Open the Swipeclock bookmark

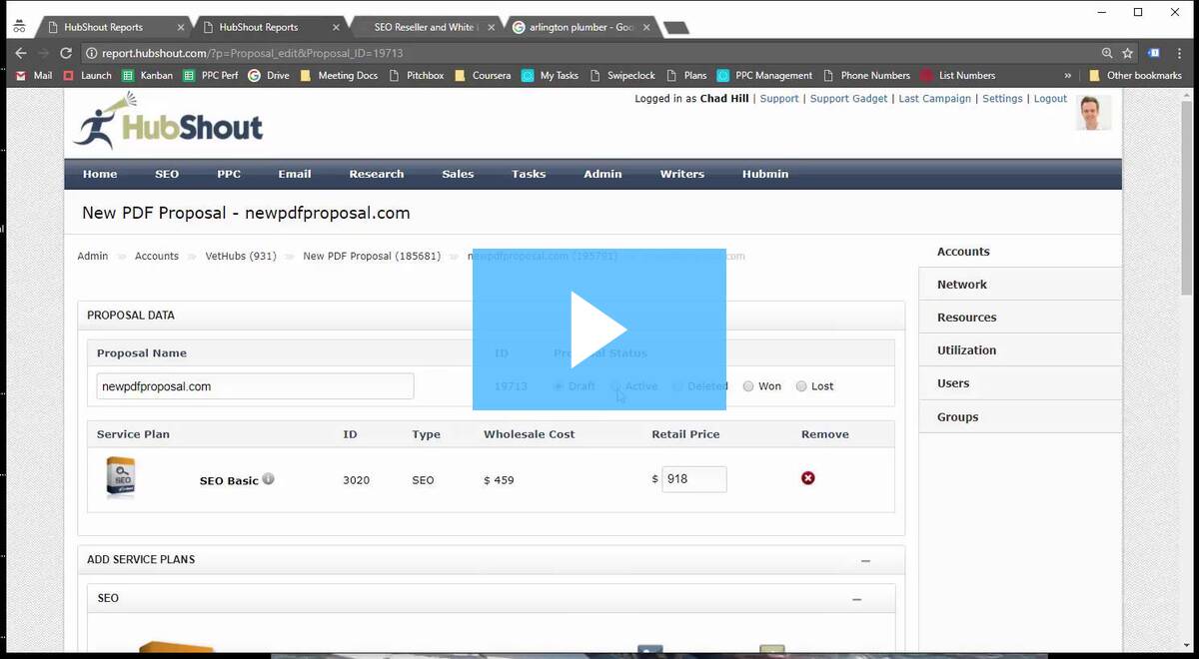coord(621,75)
